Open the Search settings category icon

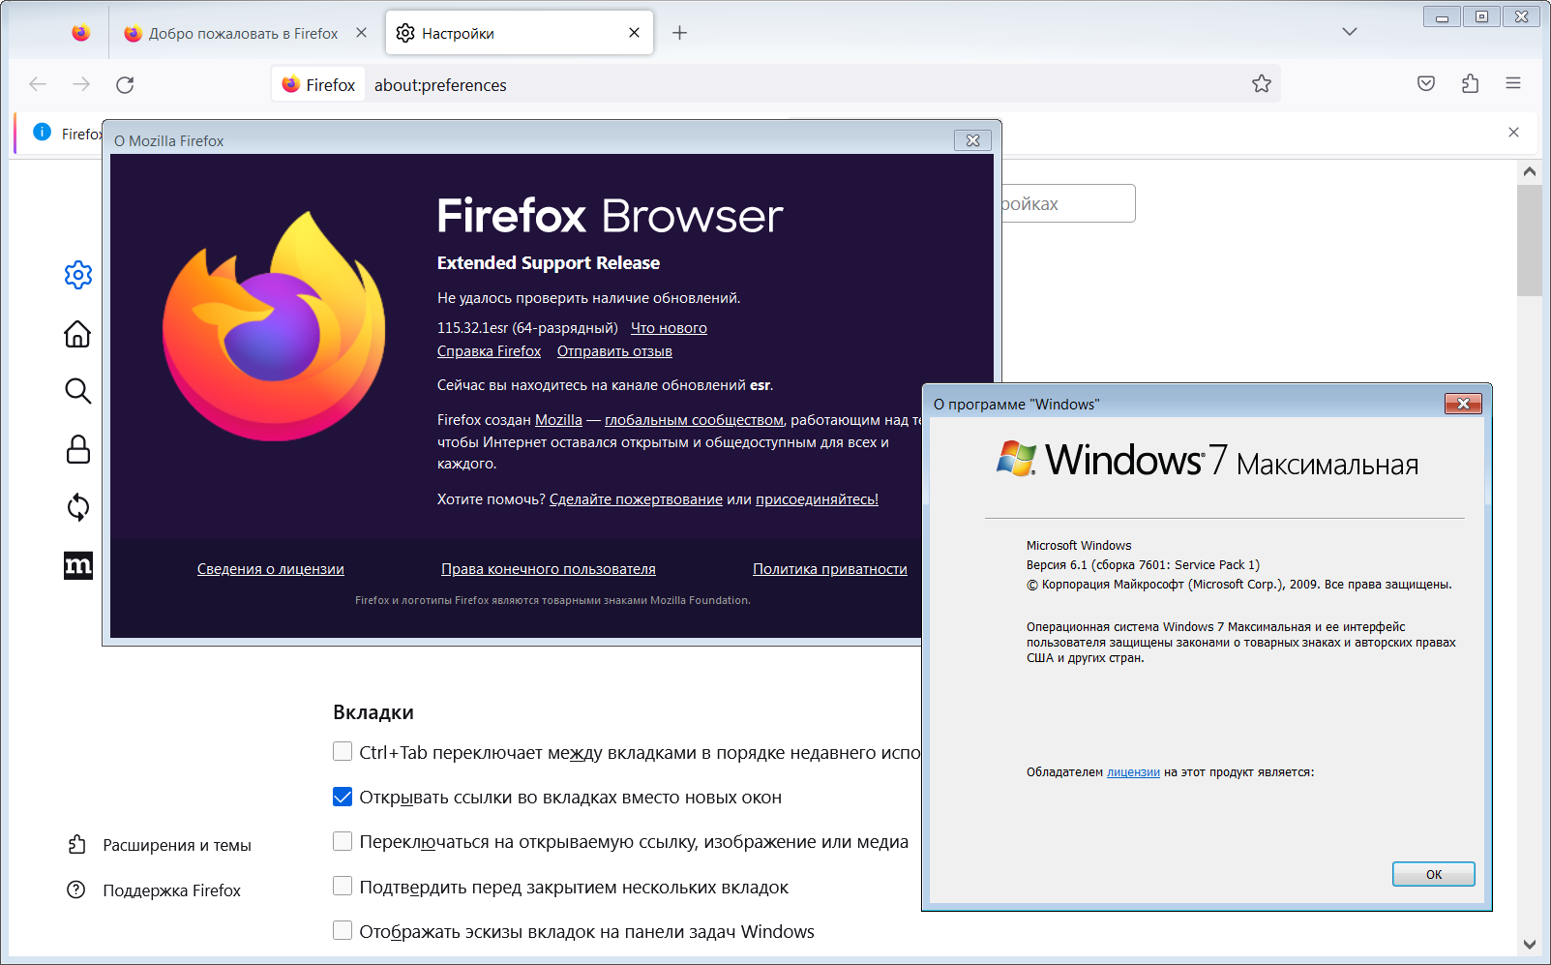tap(77, 391)
